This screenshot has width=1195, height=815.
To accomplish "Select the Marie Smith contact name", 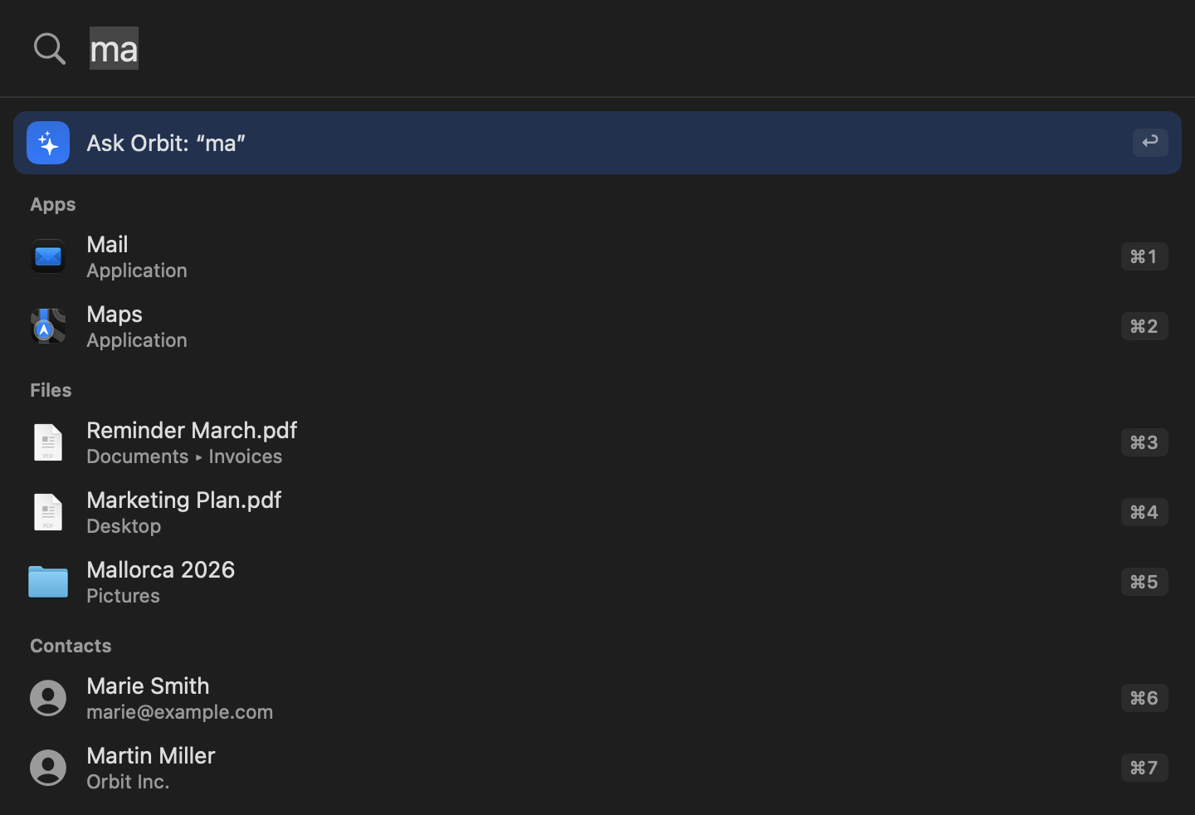I will tap(148, 686).
